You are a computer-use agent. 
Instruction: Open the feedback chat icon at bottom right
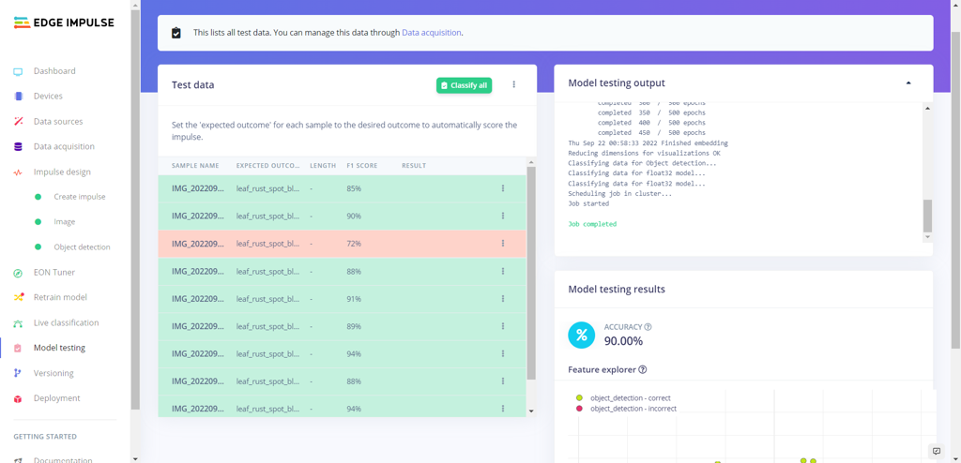pos(936,452)
